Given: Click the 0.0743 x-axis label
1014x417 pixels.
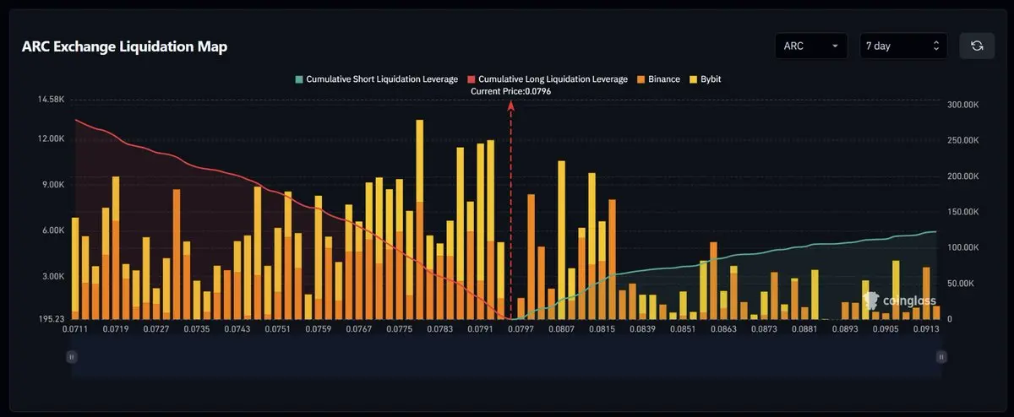Looking at the screenshot, I should pyautogui.click(x=237, y=331).
